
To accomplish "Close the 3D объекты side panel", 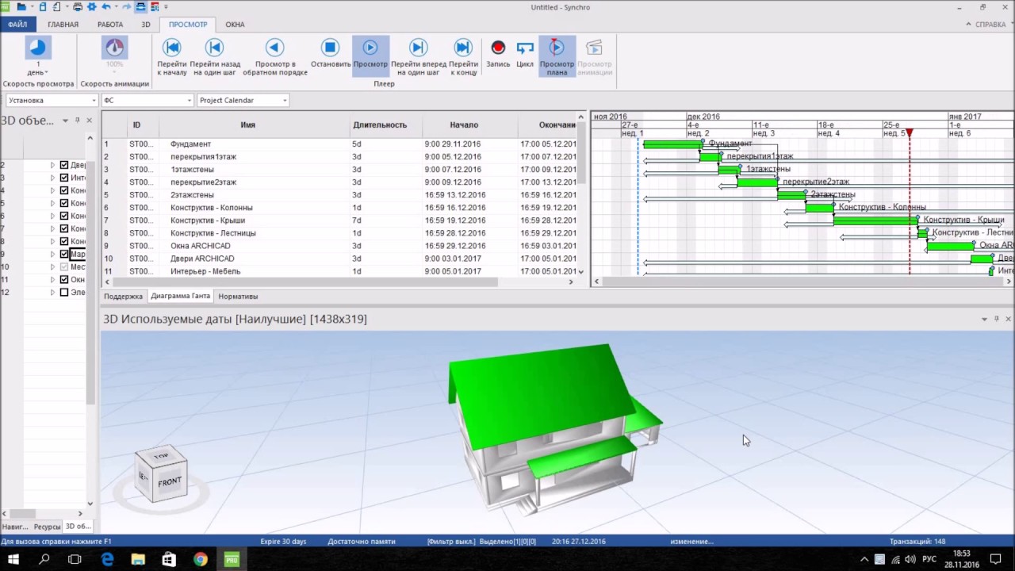I will pyautogui.click(x=89, y=121).
